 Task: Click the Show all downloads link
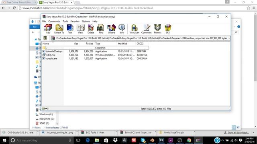[238, 132]
